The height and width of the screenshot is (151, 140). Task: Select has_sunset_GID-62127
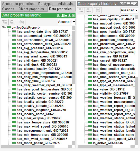pyautogui.click(x=110, y=61)
